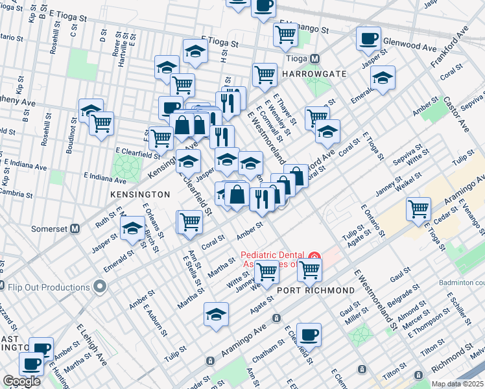Click the bus stop icon near Agate St
Viewport: 485px width, 389px height.
[276, 318]
